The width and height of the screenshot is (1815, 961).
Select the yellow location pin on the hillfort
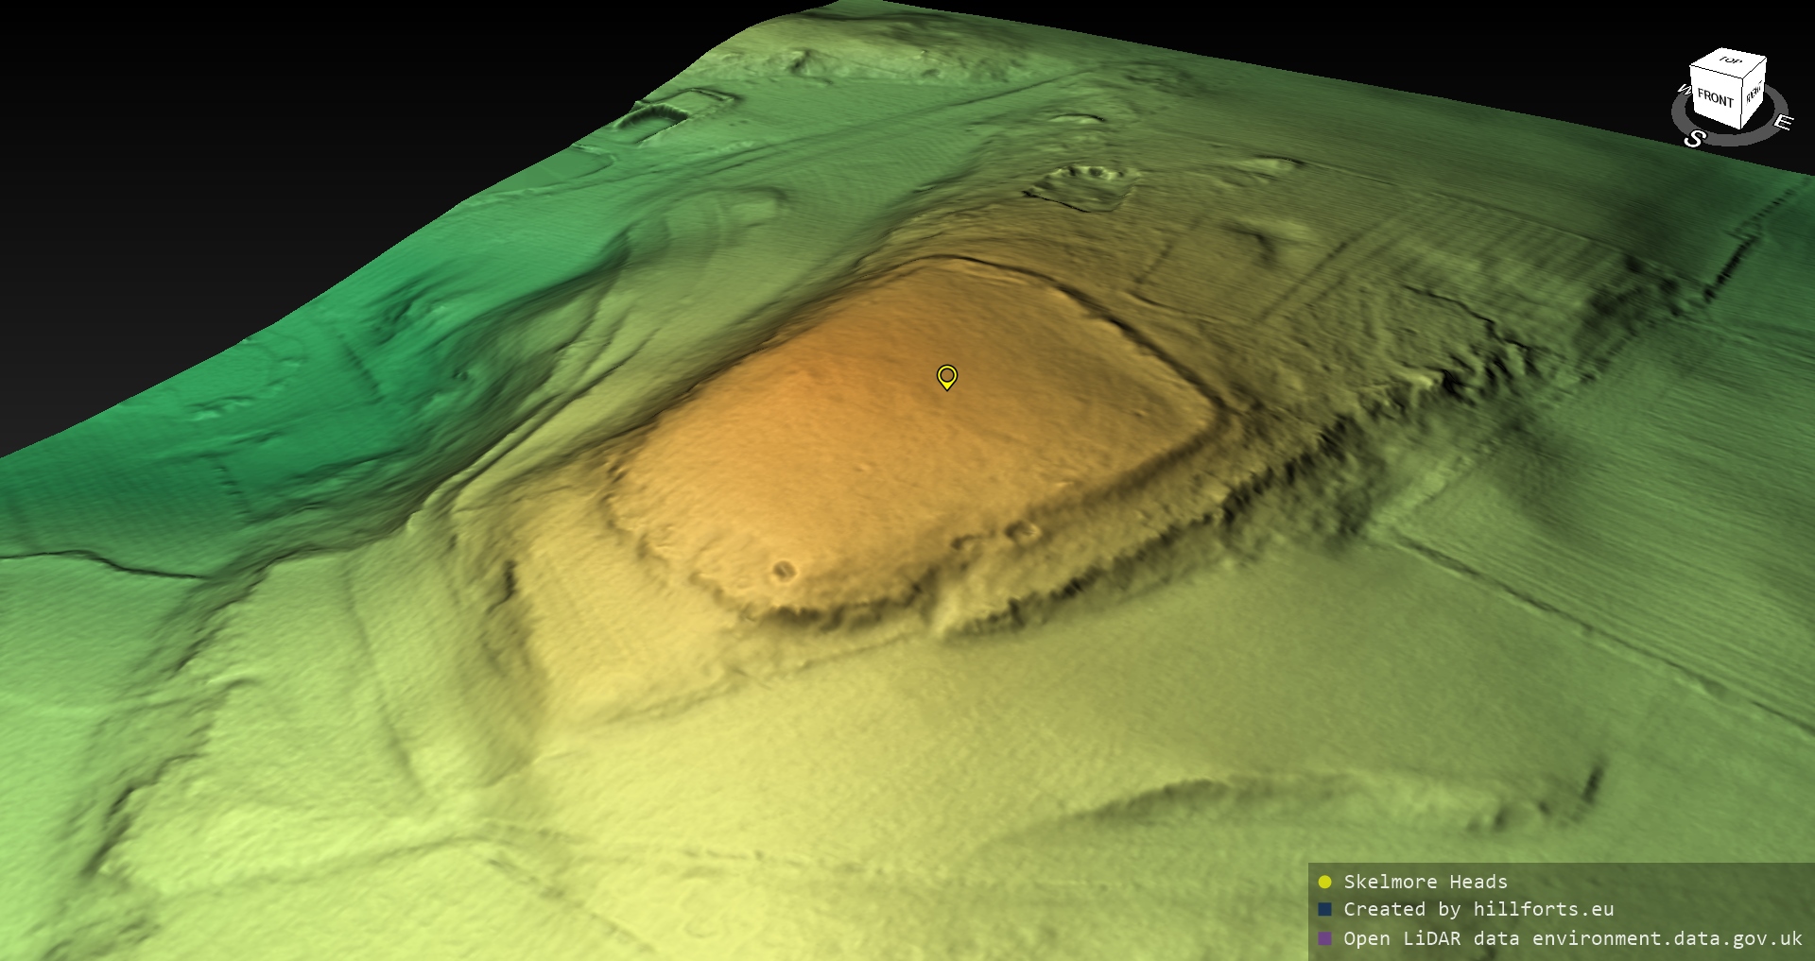(946, 376)
